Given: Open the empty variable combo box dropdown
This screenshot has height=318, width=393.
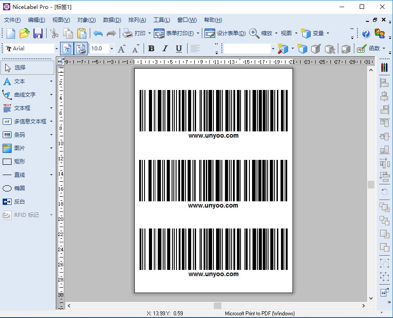Looking at the screenshot, I should (x=273, y=49).
